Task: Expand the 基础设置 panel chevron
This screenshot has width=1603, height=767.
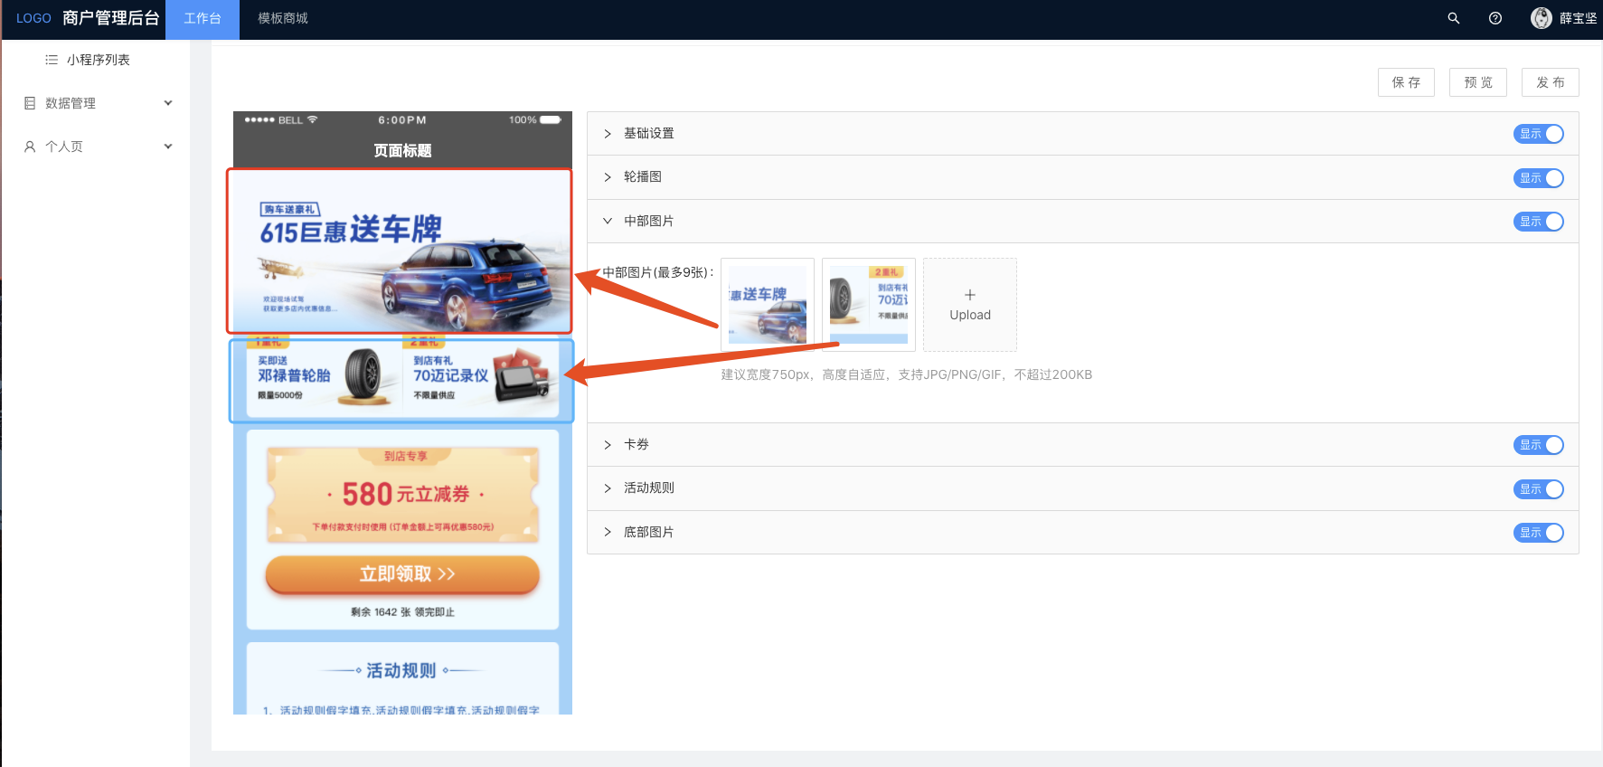Action: [x=608, y=134]
